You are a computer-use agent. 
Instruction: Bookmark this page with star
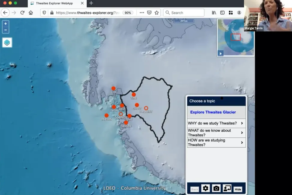156,13
